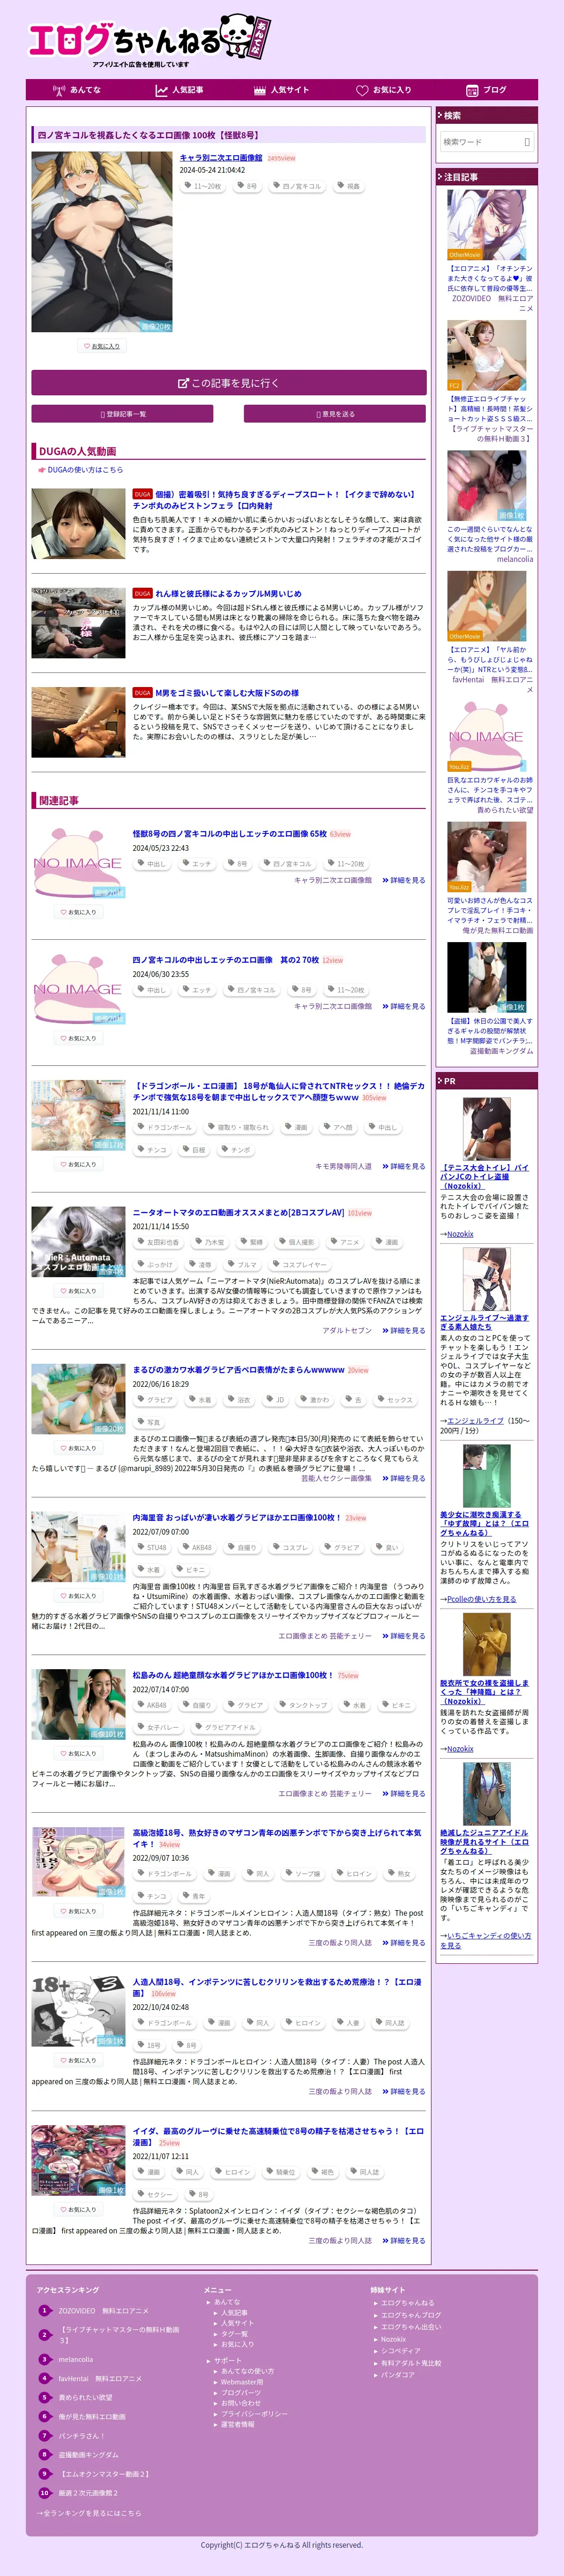Add the main article to favorites via お気に入り
Image resolution: width=564 pixels, height=2576 pixels.
click(x=102, y=346)
